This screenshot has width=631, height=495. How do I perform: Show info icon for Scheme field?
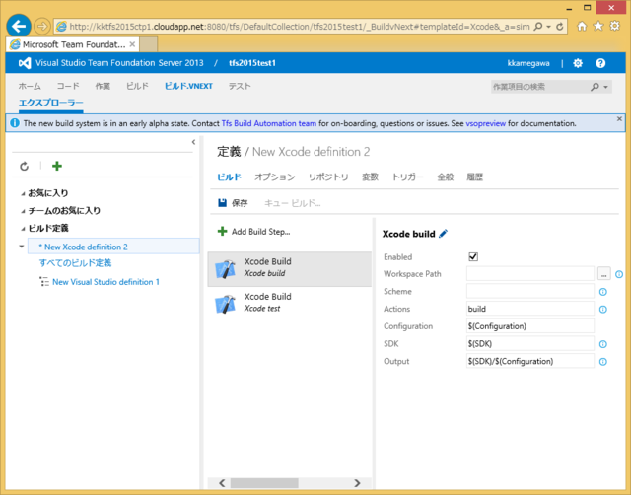(x=602, y=292)
